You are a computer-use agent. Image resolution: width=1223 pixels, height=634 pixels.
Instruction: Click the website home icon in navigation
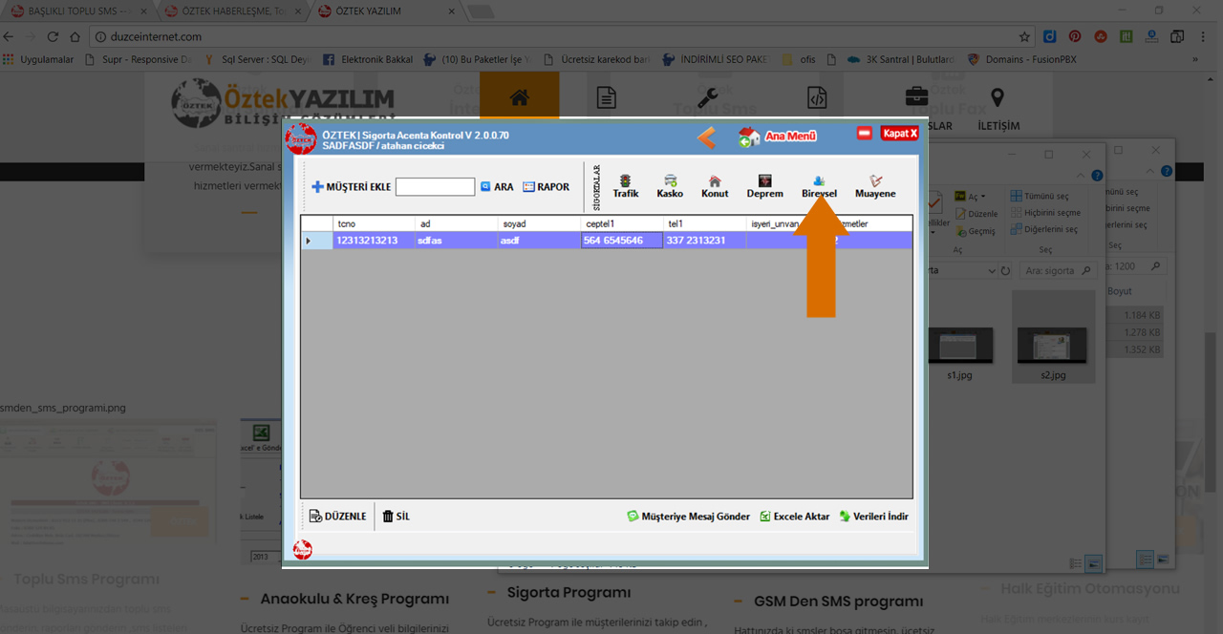point(519,97)
